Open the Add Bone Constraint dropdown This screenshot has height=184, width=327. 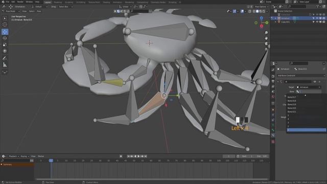tap(301, 76)
